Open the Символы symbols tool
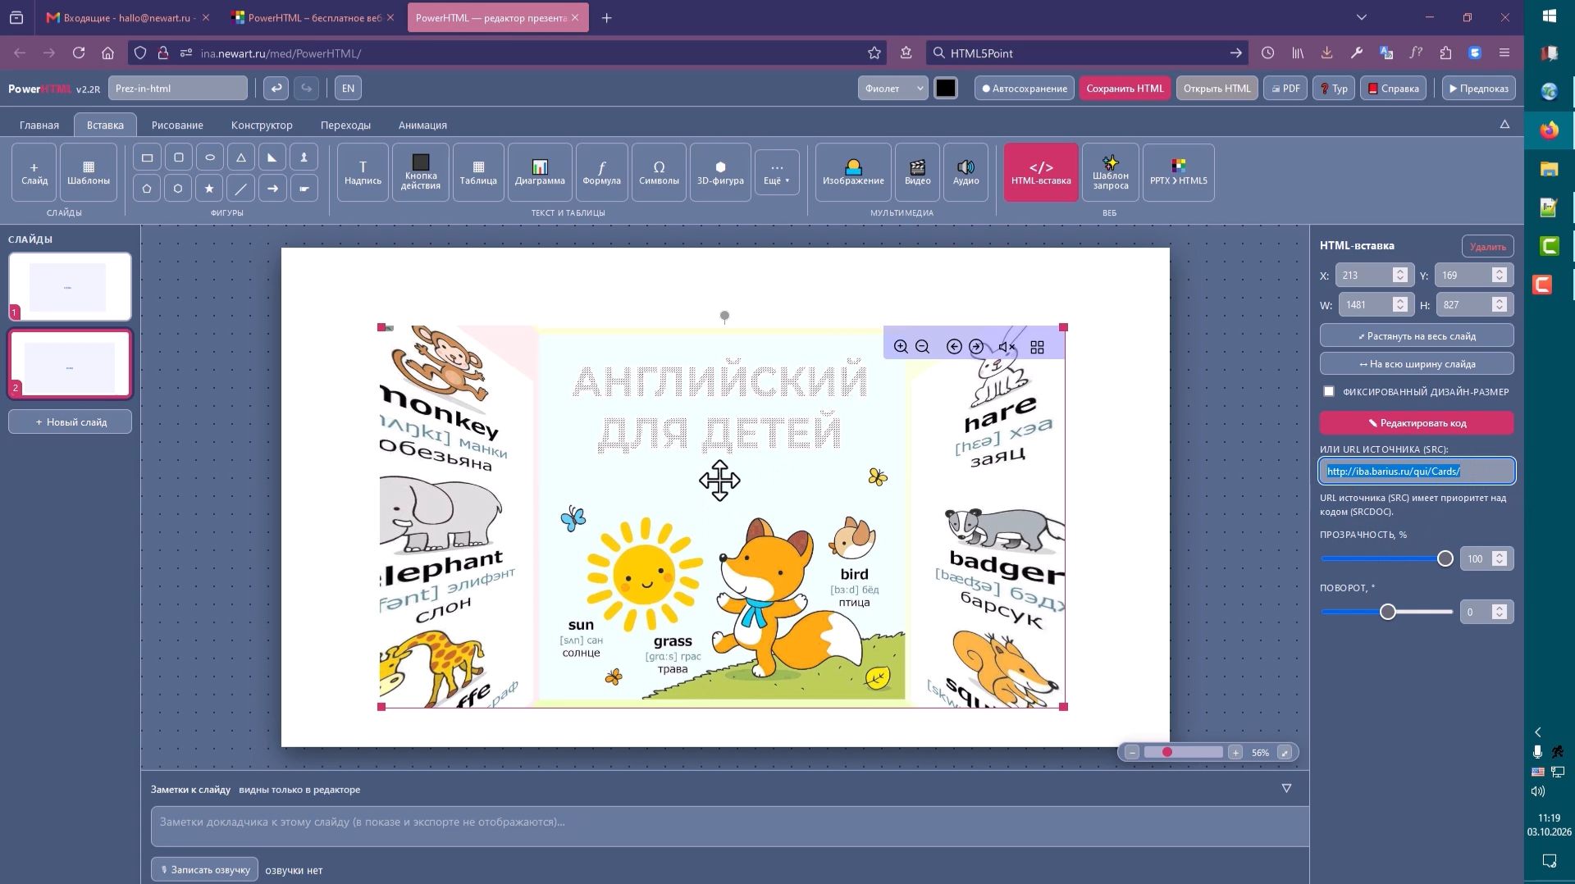 tap(659, 172)
